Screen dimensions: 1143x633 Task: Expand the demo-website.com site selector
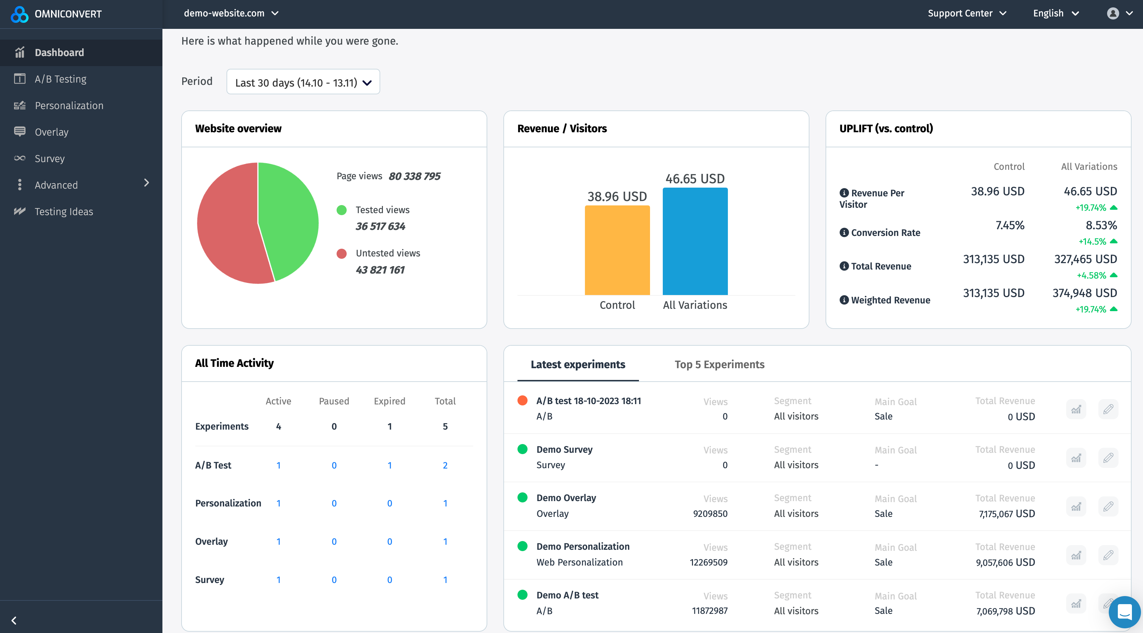[231, 13]
